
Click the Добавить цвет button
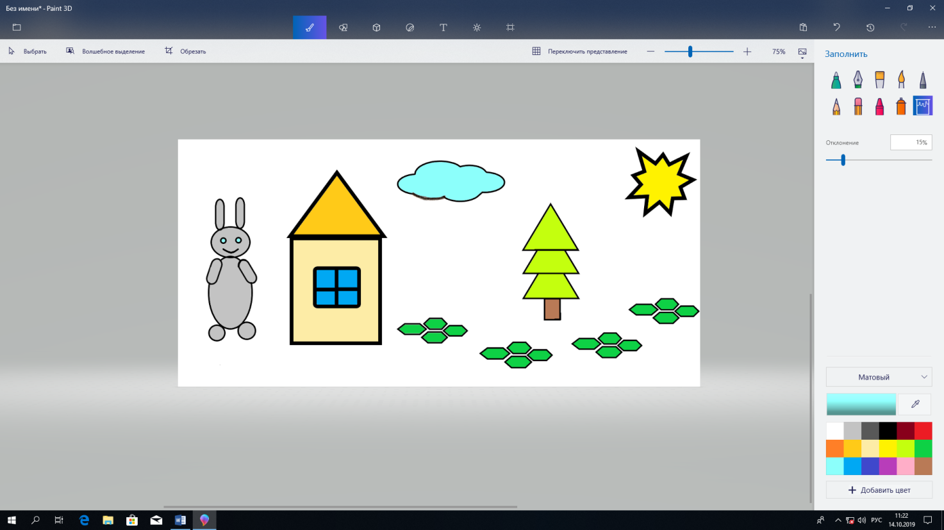[x=879, y=490]
